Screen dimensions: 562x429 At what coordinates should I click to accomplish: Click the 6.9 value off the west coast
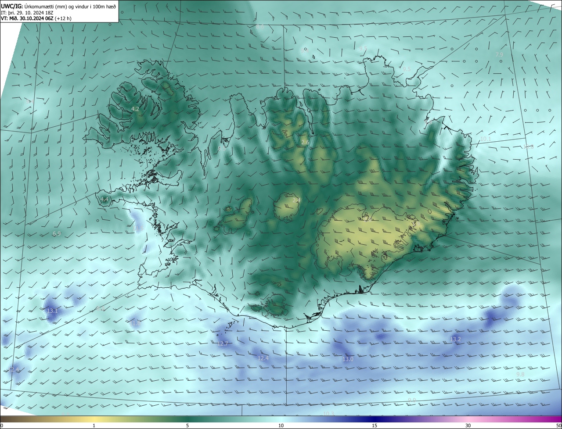coord(57,234)
